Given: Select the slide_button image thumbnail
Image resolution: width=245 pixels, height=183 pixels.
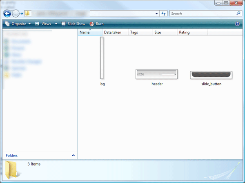Looking at the screenshot, I should (211, 75).
